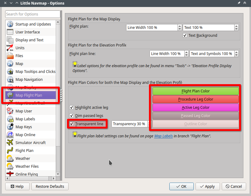
Task: Select Weather sun cloud icon
Action: coord(10,158)
